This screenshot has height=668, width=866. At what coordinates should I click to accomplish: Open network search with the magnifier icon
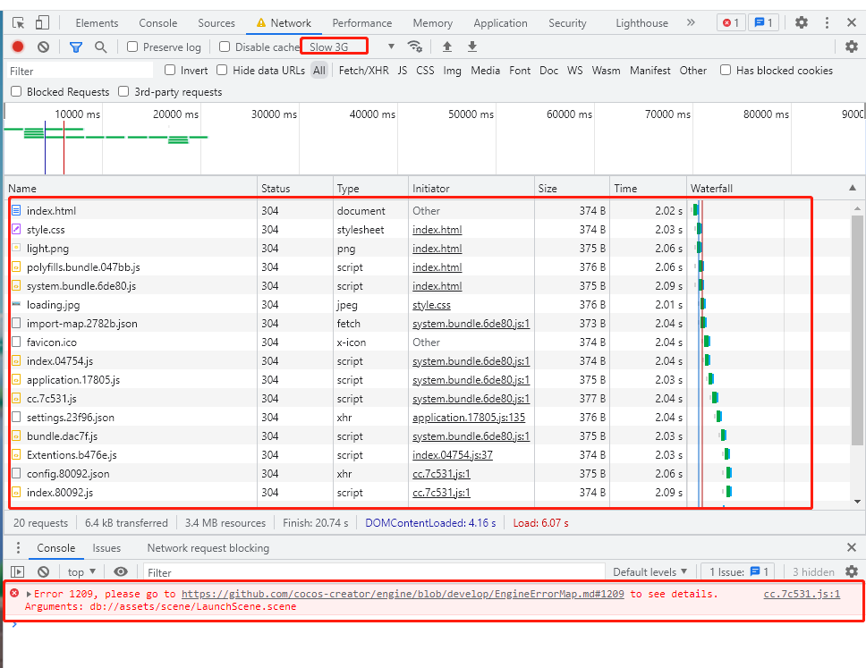(x=100, y=47)
